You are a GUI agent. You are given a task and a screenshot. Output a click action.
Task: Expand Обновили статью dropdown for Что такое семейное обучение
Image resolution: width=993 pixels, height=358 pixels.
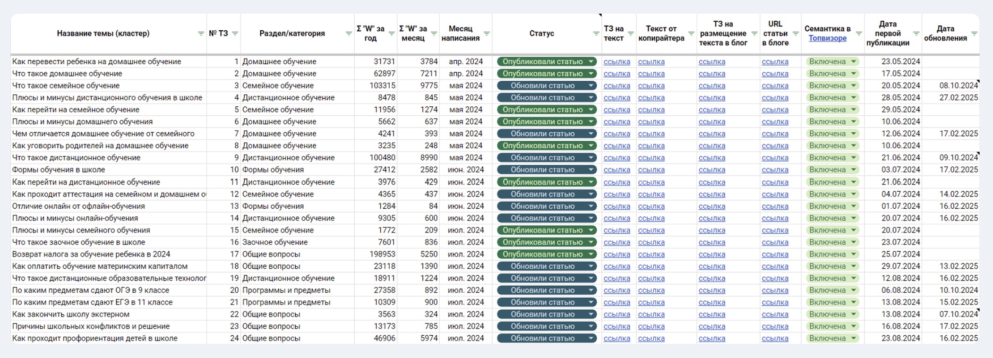pos(591,86)
